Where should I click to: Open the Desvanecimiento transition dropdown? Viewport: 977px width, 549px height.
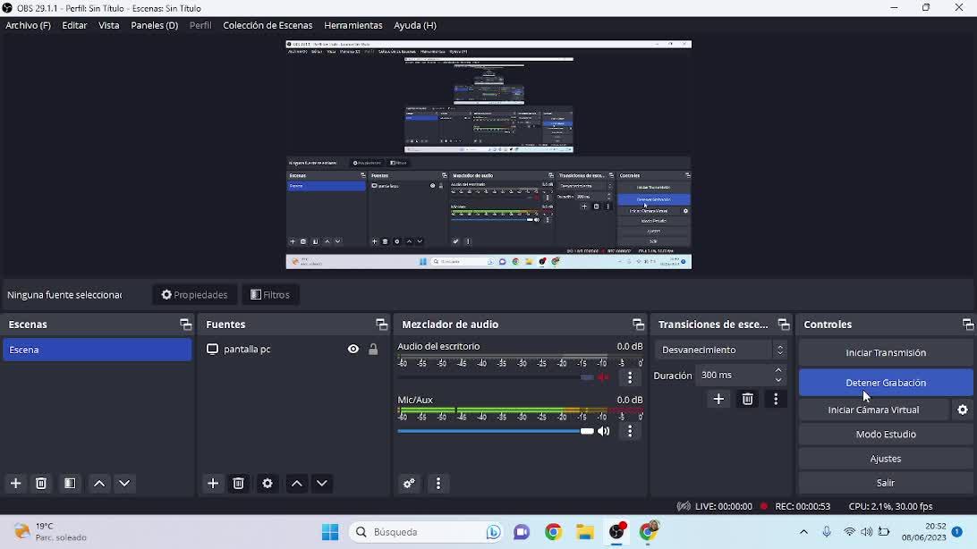pyautogui.click(x=720, y=350)
